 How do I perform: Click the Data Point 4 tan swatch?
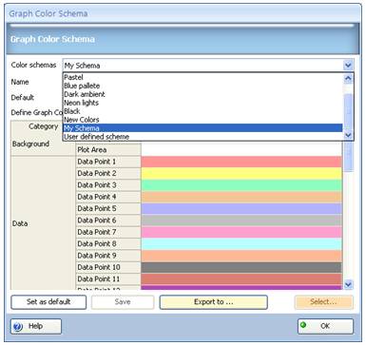(241, 197)
